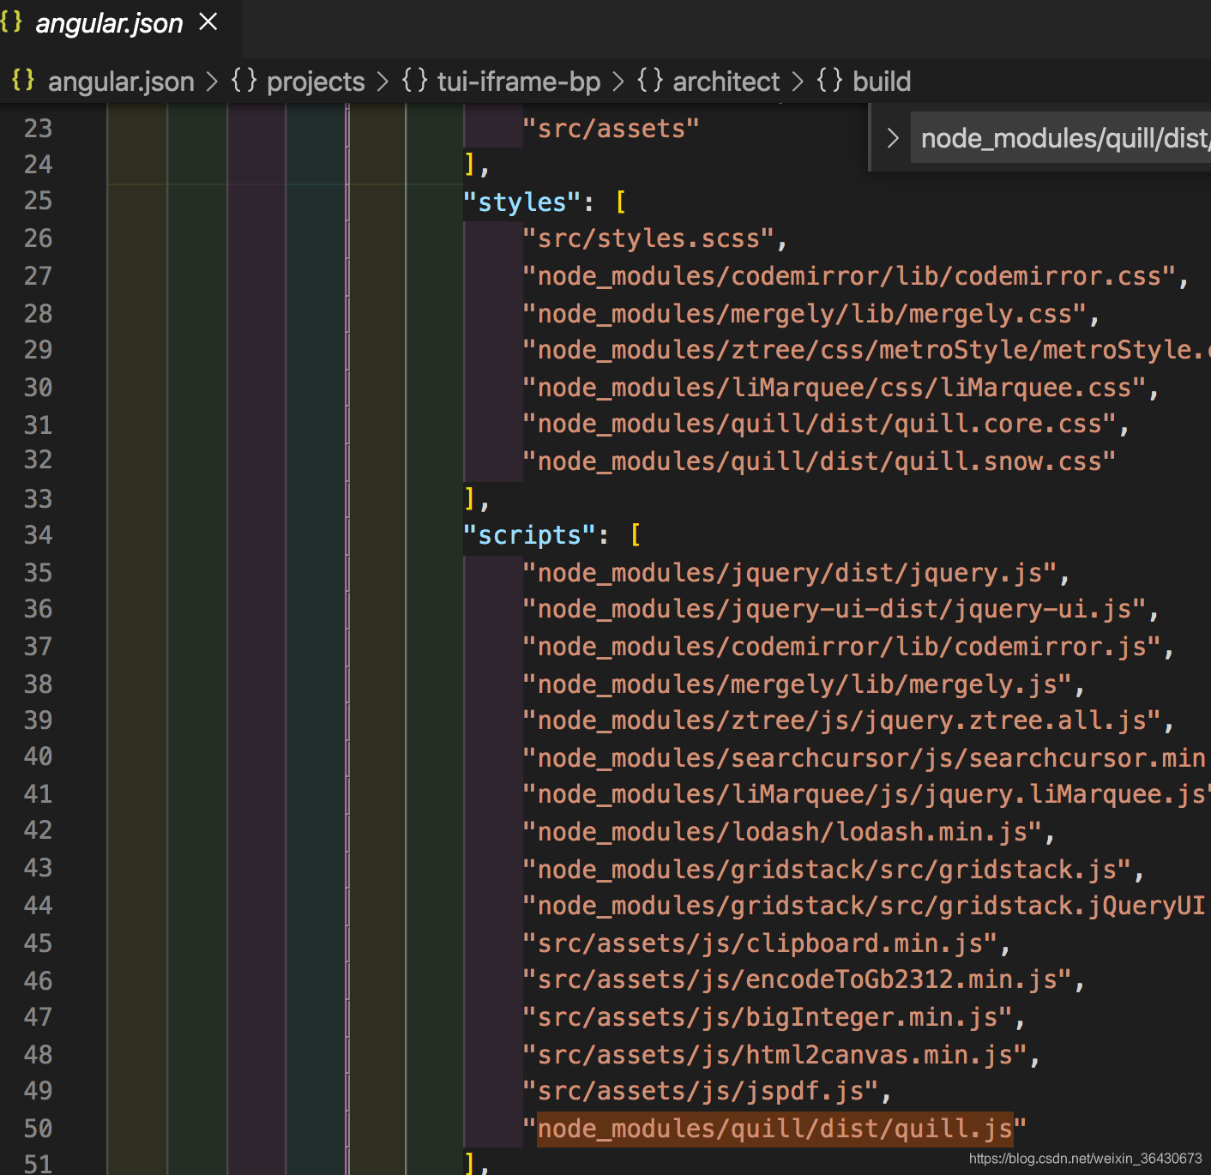This screenshot has height=1175, width=1211.
Task: Click the "scripts" key on line 34
Action: click(x=530, y=535)
